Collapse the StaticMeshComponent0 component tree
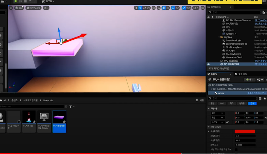 211,89
